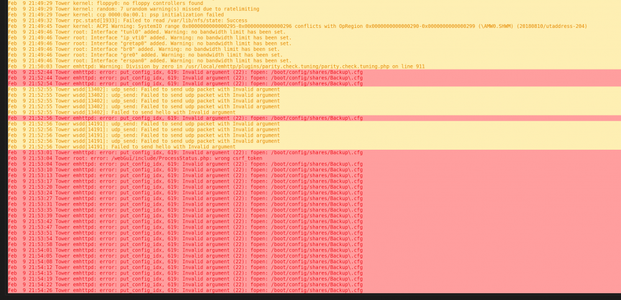
Task: Click the 21:53:39 emhttpd error line
Action: click(185, 216)
